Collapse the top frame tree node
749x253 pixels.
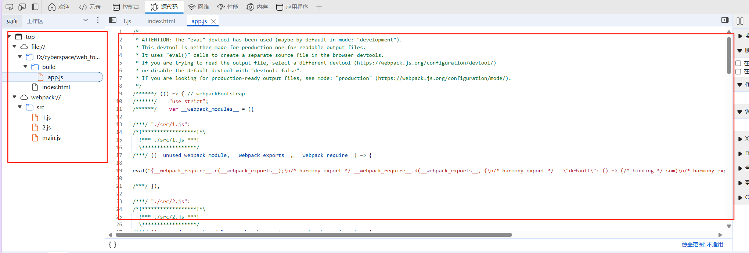click(9, 36)
